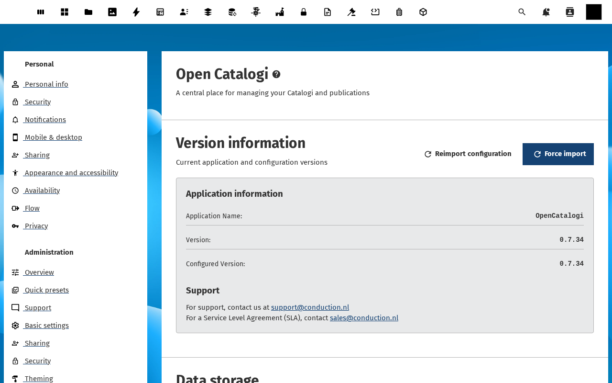Click Reimport configuration button
The width and height of the screenshot is (612, 383).
point(468,154)
